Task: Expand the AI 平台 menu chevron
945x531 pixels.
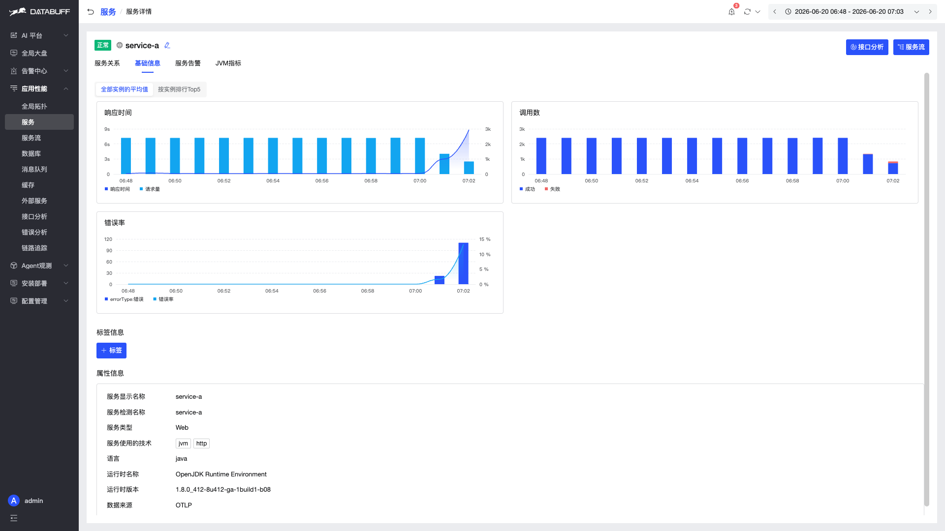Action: pyautogui.click(x=66, y=35)
